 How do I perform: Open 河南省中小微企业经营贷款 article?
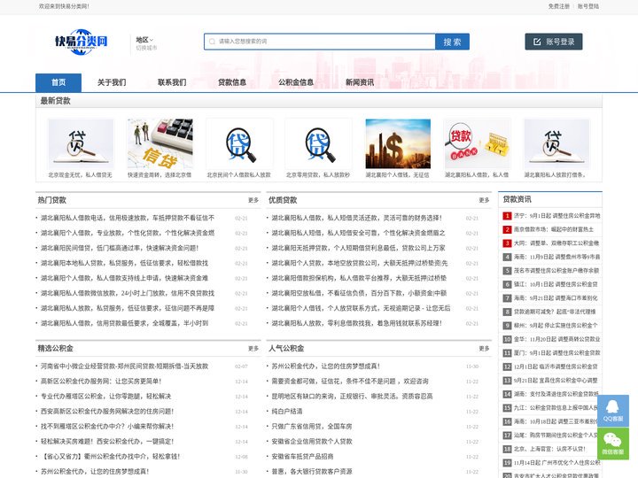tap(125, 366)
